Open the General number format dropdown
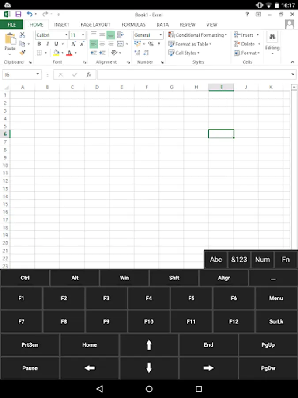This screenshot has height=398, width=298. [161, 35]
